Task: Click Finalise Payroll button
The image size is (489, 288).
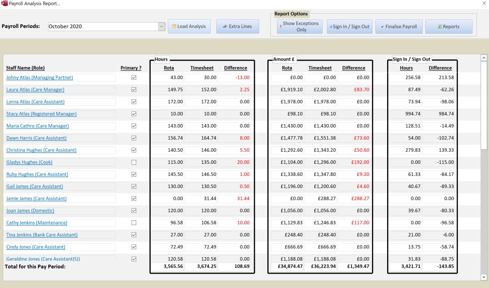Action: point(398,26)
